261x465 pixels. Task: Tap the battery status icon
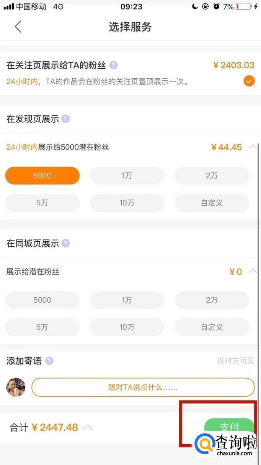(x=243, y=7)
